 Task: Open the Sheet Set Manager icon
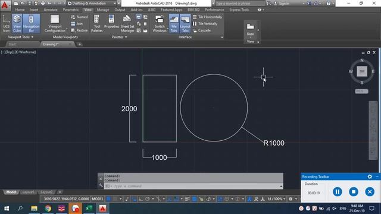point(127,24)
